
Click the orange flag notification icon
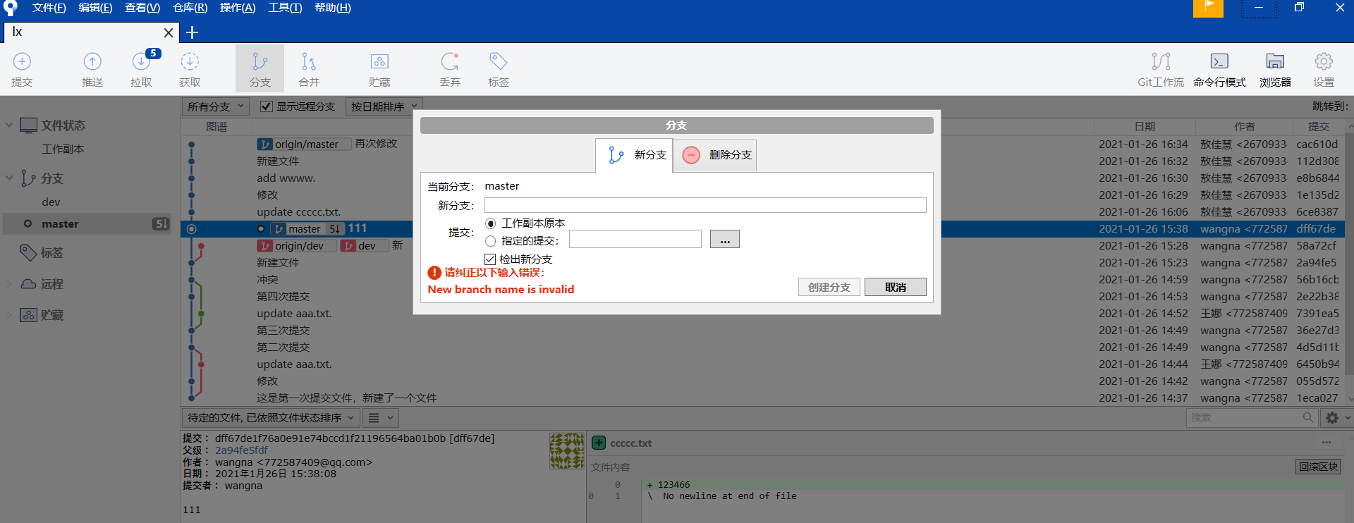point(1208,8)
